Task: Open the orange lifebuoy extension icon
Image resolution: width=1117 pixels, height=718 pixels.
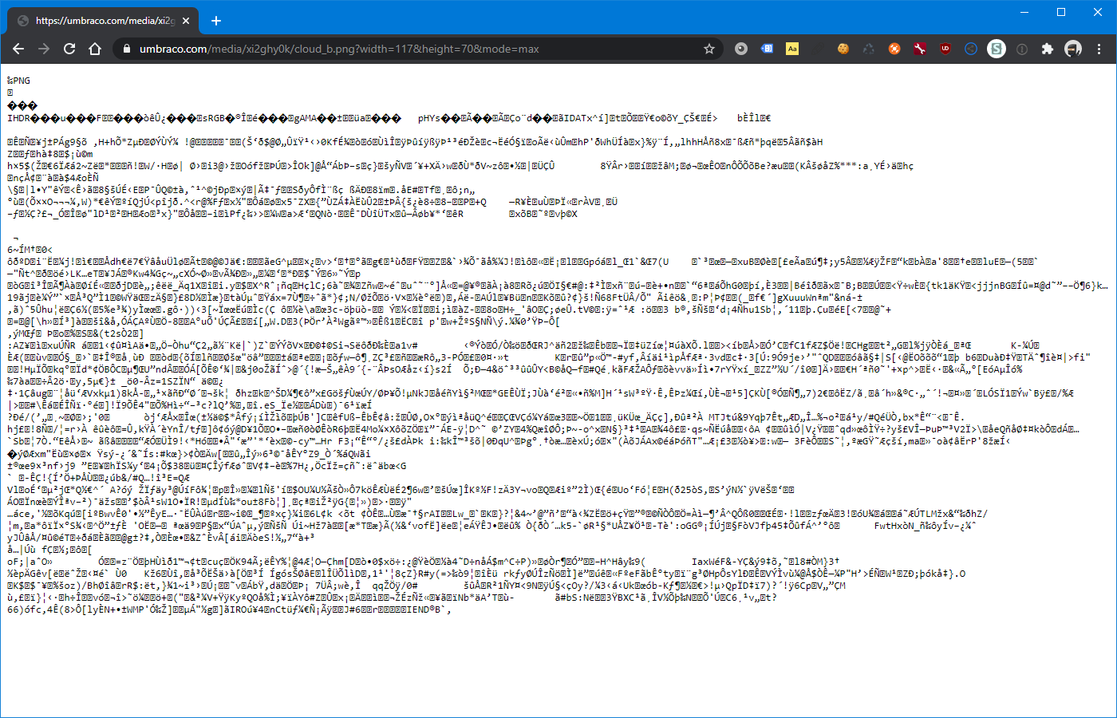Action: coord(894,49)
